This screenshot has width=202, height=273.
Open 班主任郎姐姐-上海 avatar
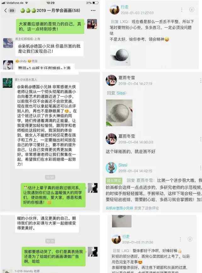pyautogui.click(x=8, y=43)
